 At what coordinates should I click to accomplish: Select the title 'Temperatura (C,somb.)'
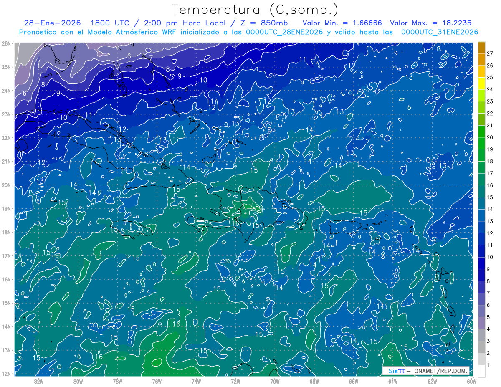tap(255, 10)
